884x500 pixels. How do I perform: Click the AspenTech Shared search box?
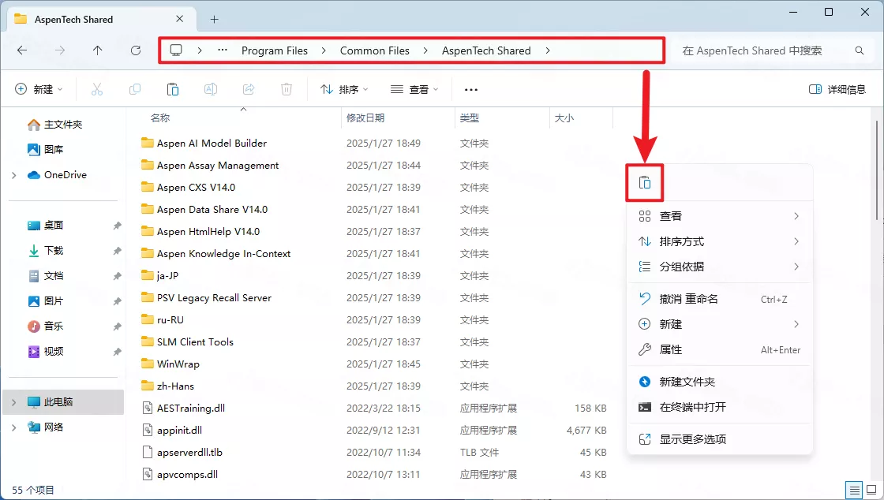(x=758, y=50)
